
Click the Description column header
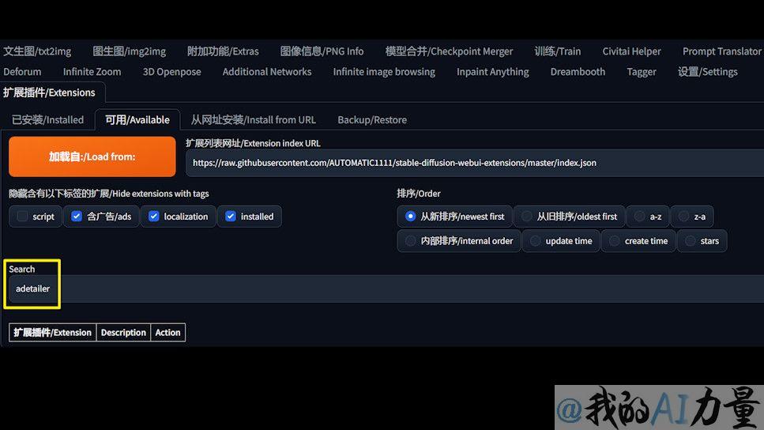(x=123, y=333)
